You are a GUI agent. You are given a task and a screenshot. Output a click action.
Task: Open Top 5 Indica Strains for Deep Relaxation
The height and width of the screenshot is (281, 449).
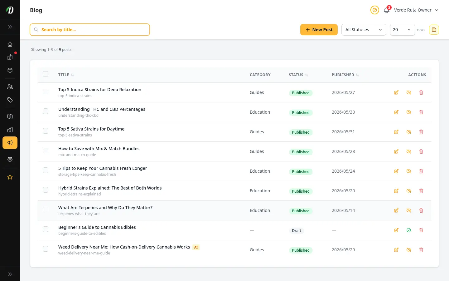pyautogui.click(x=100, y=90)
